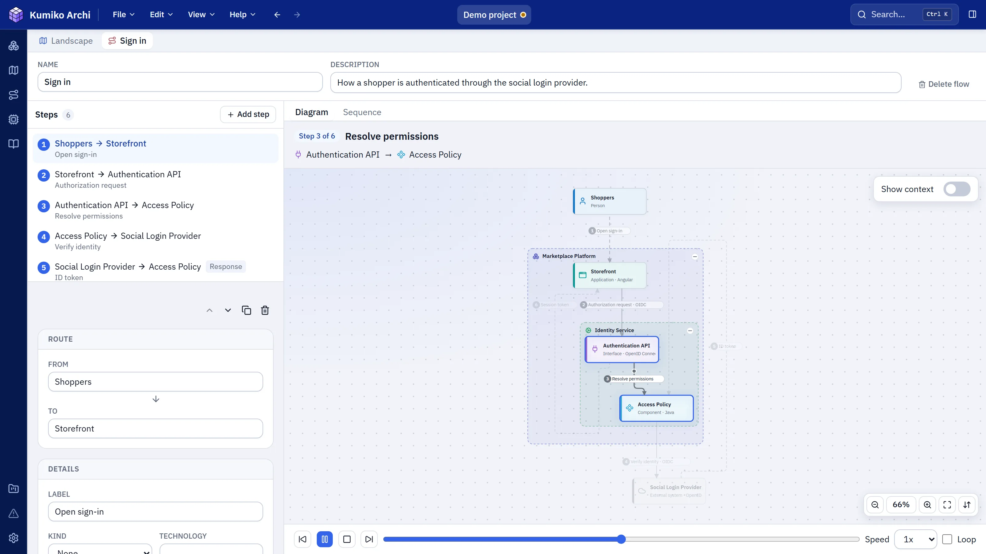Screen dimensions: 986x554
Task: Zoom out the diagram
Action: [x=875, y=505]
